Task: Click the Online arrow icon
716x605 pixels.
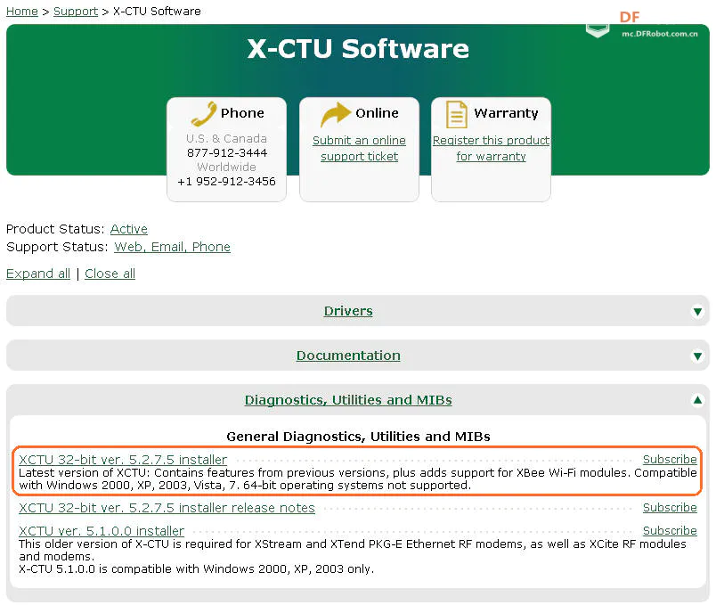Action: 336,114
